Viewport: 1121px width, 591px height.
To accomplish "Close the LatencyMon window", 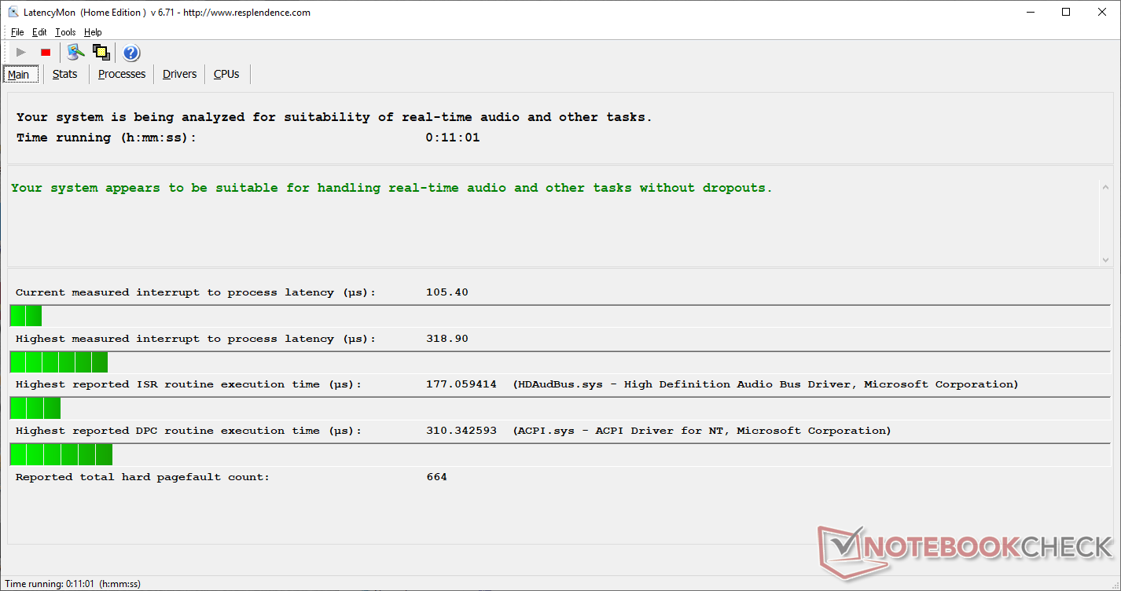I will (x=1102, y=12).
